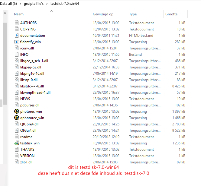
Task: Click the AUTHORS text file icon
Action: coord(17,23)
